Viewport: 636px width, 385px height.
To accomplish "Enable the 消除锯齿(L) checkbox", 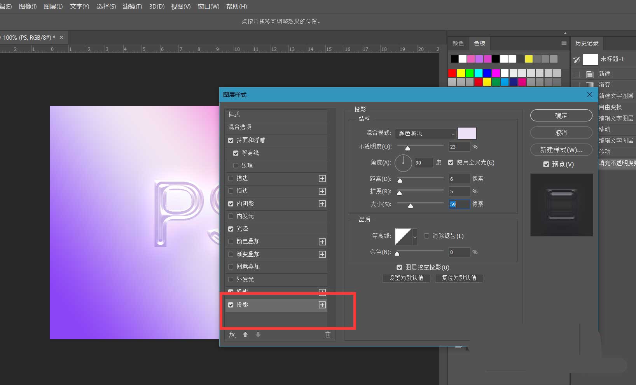I will pos(426,236).
